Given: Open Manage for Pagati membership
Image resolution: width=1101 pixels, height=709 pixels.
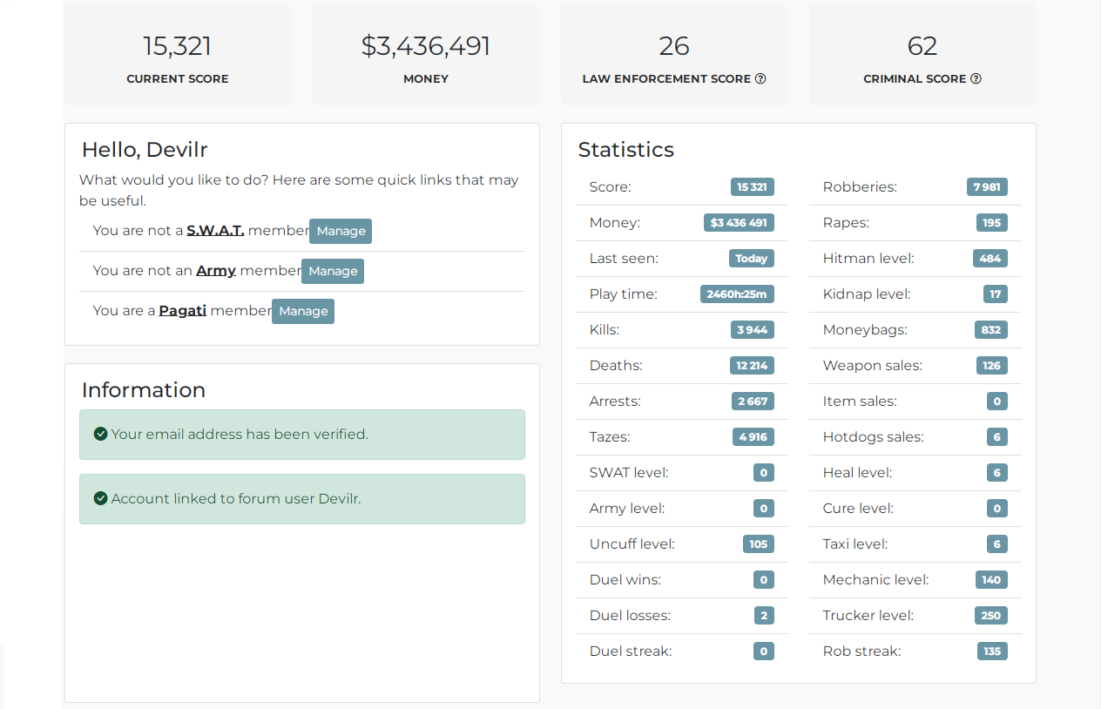Looking at the screenshot, I should click(x=303, y=311).
